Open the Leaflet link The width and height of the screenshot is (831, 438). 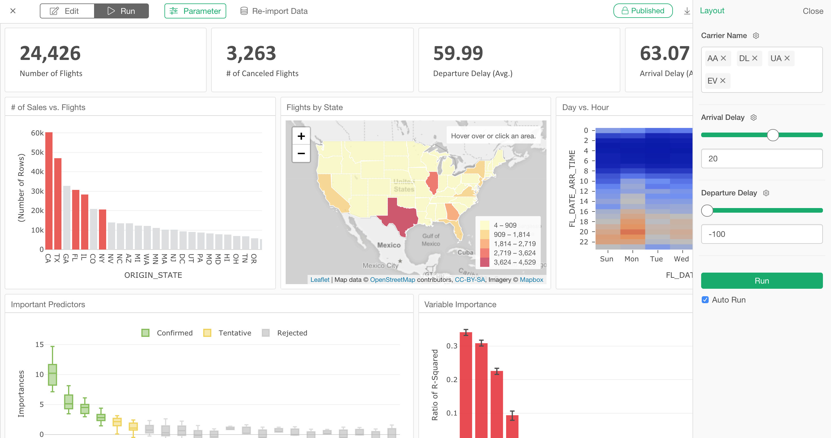pyautogui.click(x=320, y=280)
